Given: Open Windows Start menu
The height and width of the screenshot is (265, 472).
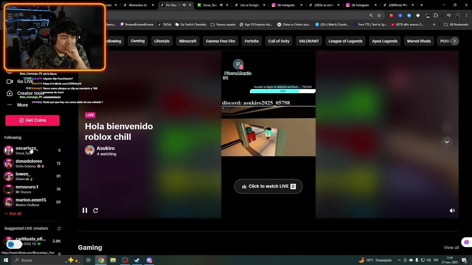Looking at the screenshot, I should (x=6, y=260).
